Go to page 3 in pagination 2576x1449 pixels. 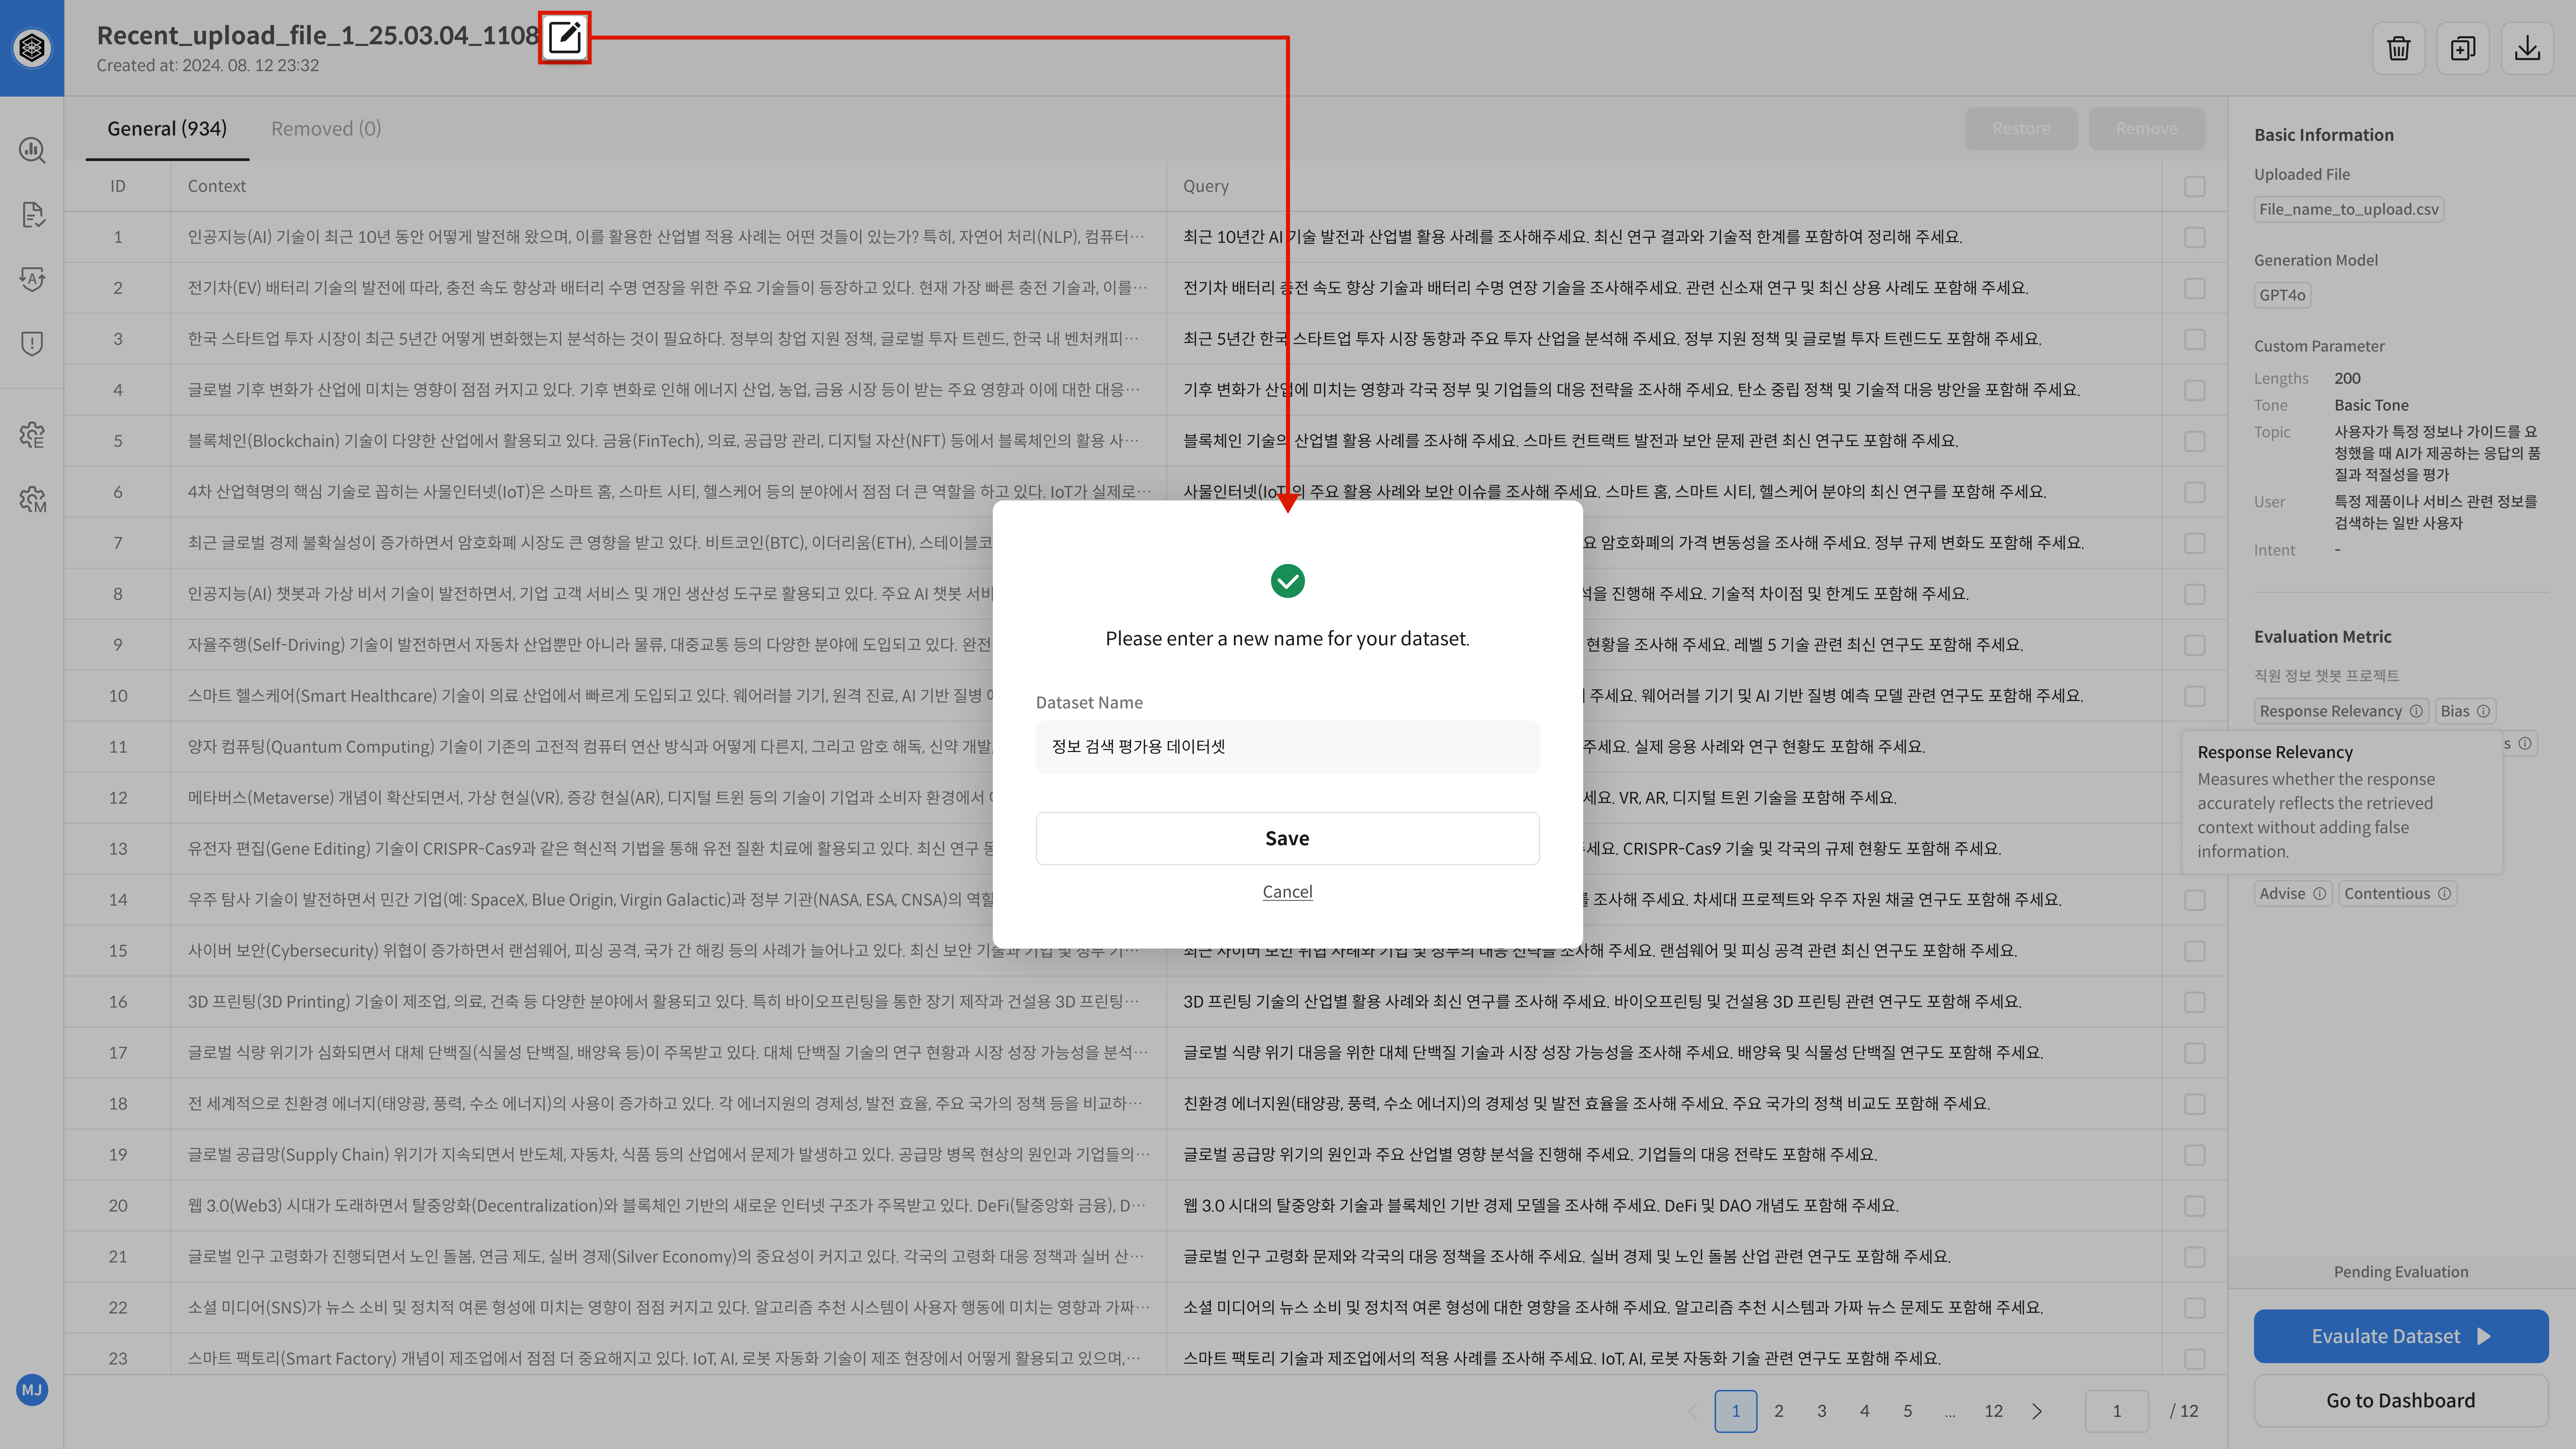[x=1822, y=1411]
